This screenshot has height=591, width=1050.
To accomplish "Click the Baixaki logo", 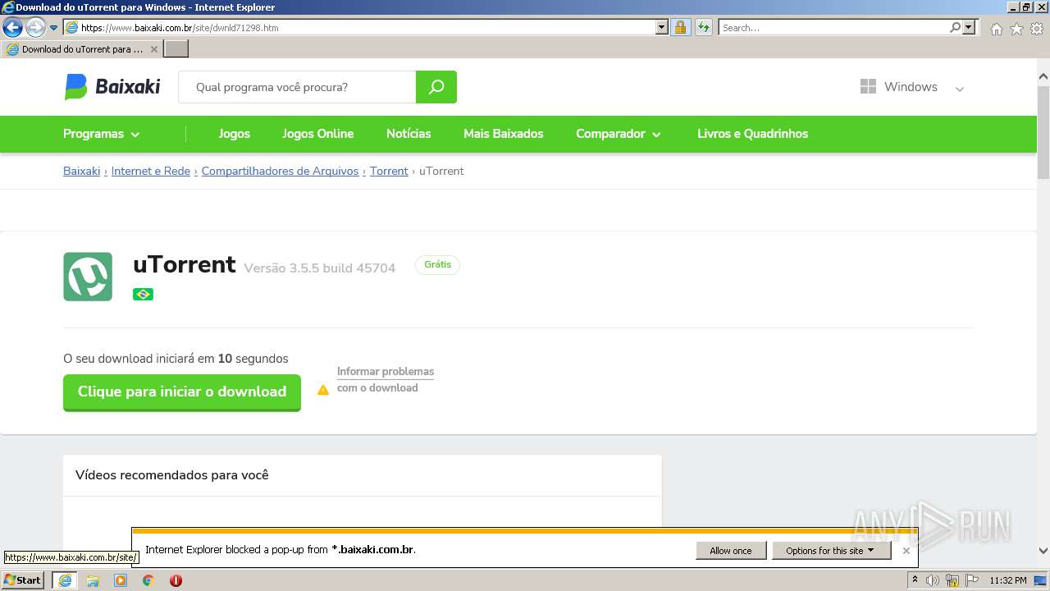I will coord(112,86).
